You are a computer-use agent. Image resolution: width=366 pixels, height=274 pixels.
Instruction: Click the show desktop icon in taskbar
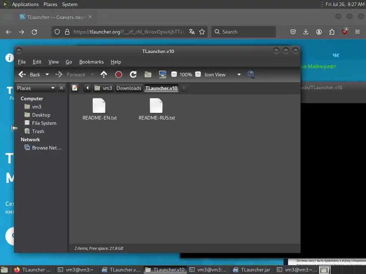tap(4, 270)
